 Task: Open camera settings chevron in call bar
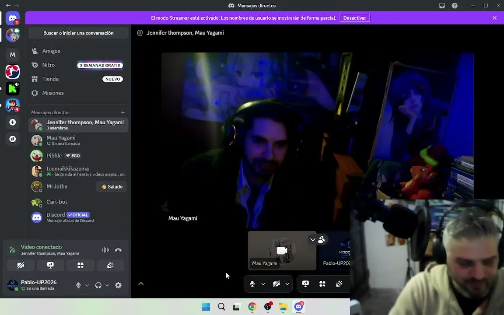287,284
